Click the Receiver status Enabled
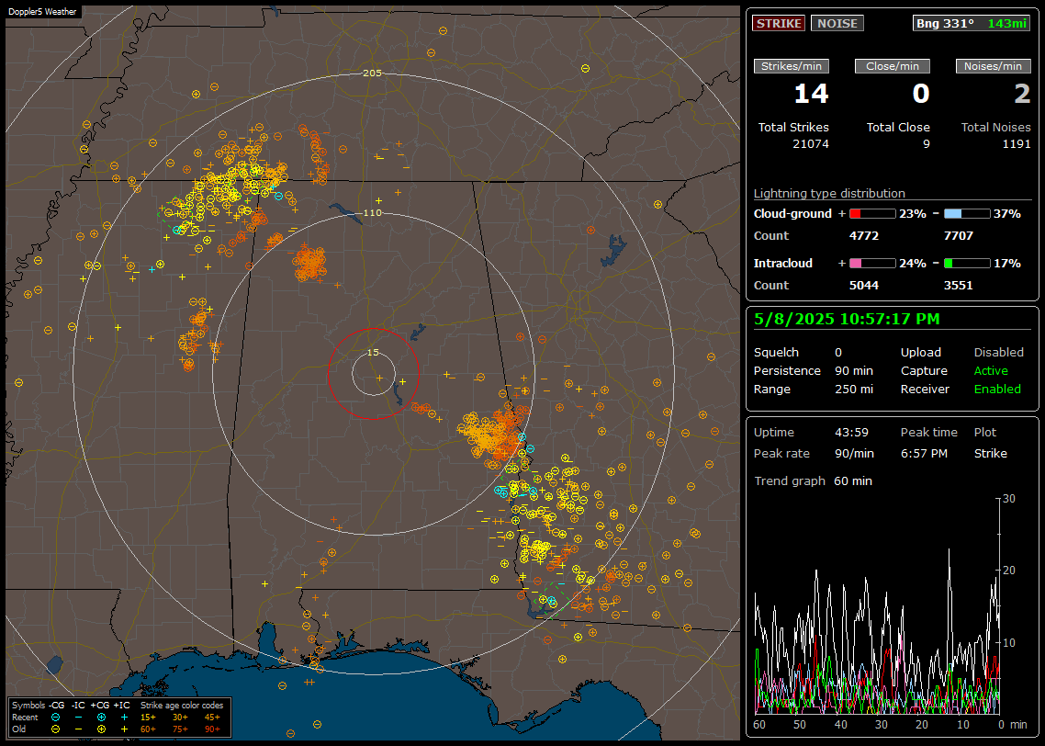Screen dimensions: 1045x746 [997, 390]
